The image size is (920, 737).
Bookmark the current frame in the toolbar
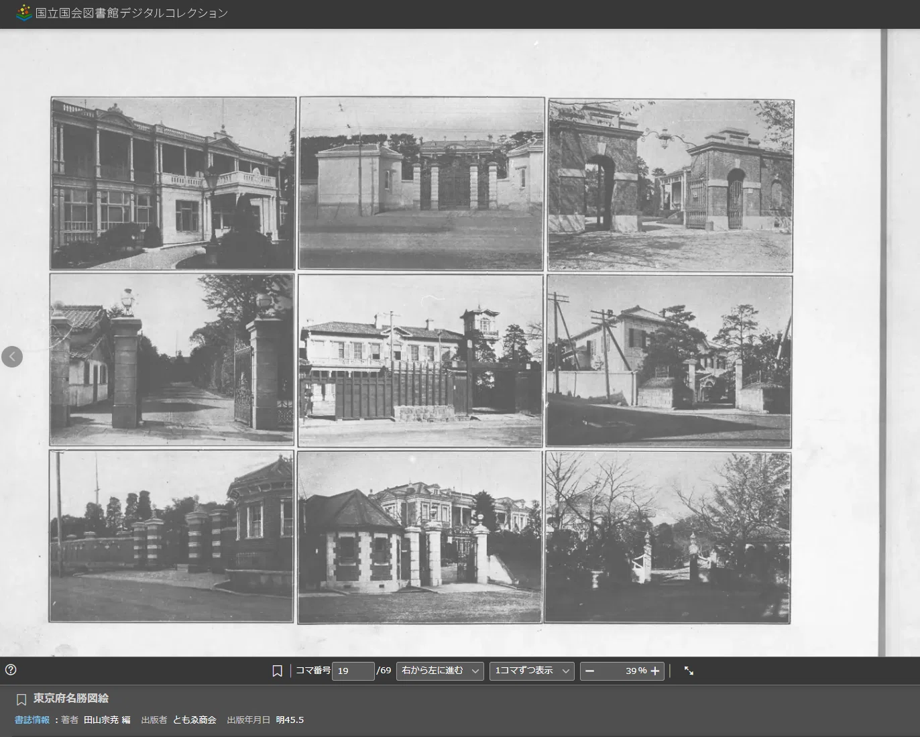pos(277,671)
